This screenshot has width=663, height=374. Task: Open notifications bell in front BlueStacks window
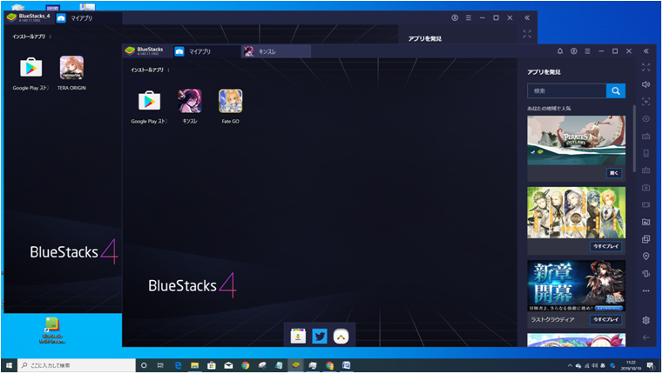coord(560,51)
